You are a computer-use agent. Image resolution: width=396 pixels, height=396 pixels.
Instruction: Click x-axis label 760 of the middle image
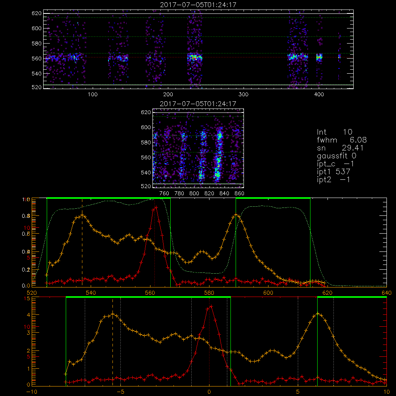(164, 194)
